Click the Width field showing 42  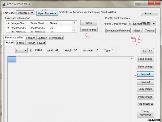point(59,50)
